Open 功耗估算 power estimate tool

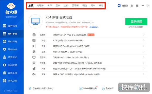coord(108,88)
